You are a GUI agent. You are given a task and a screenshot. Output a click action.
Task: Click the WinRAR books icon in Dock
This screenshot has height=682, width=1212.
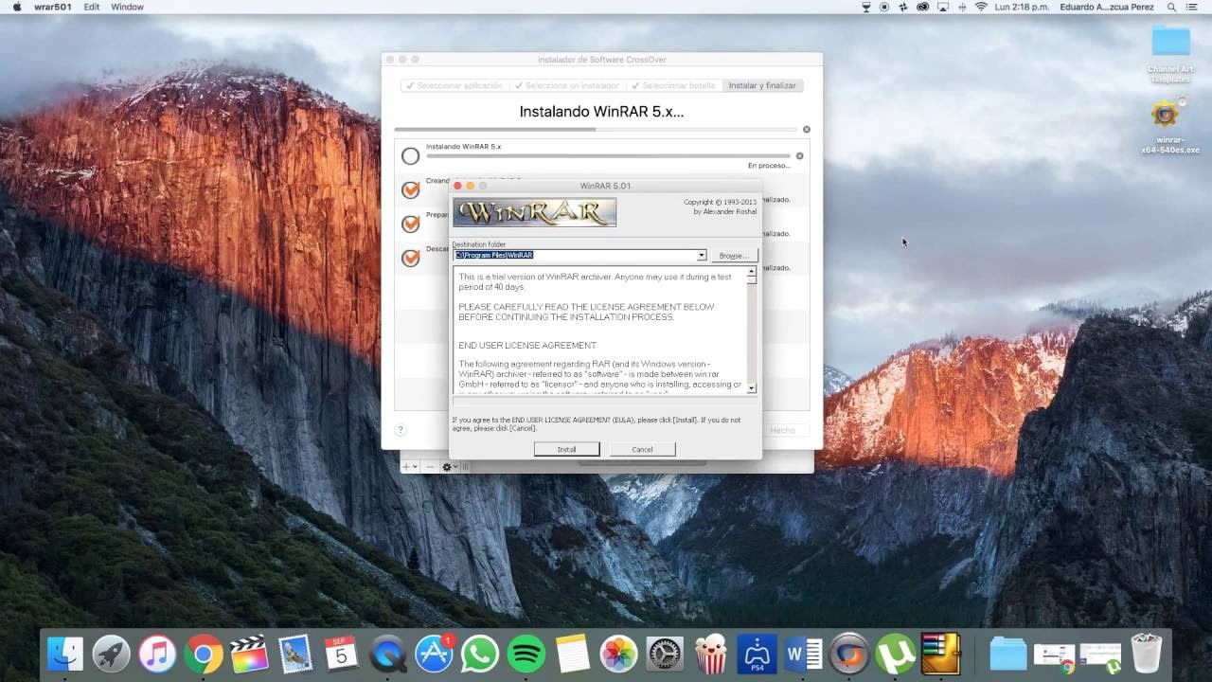coord(941,654)
